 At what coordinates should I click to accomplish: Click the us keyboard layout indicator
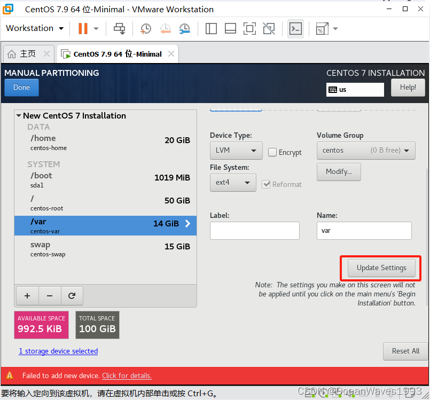coord(355,90)
